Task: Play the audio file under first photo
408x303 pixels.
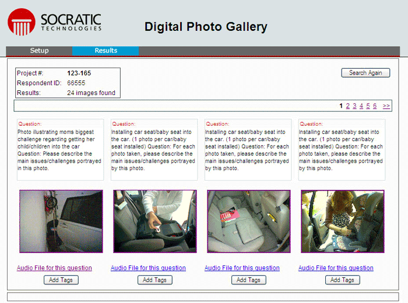Action: pyautogui.click(x=54, y=268)
